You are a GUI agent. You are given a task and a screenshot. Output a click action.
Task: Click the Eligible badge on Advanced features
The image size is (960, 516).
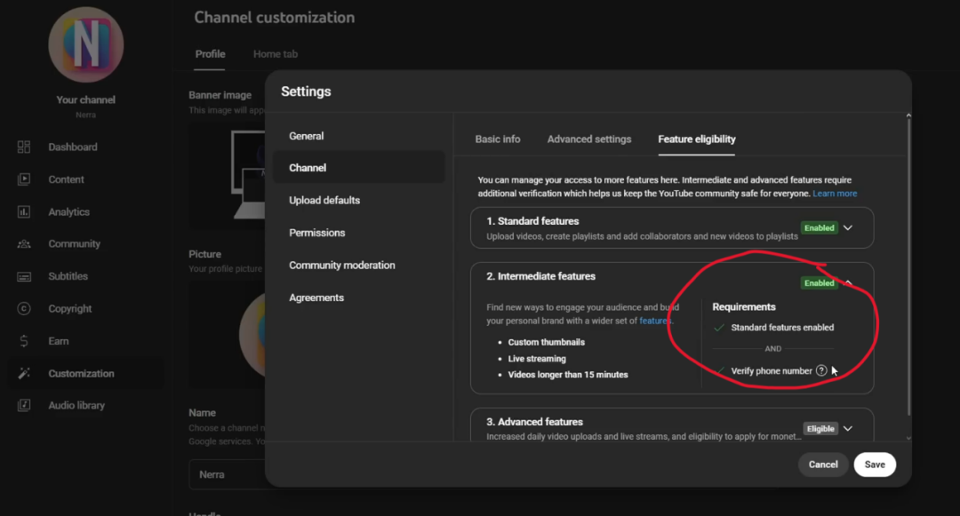coord(820,429)
